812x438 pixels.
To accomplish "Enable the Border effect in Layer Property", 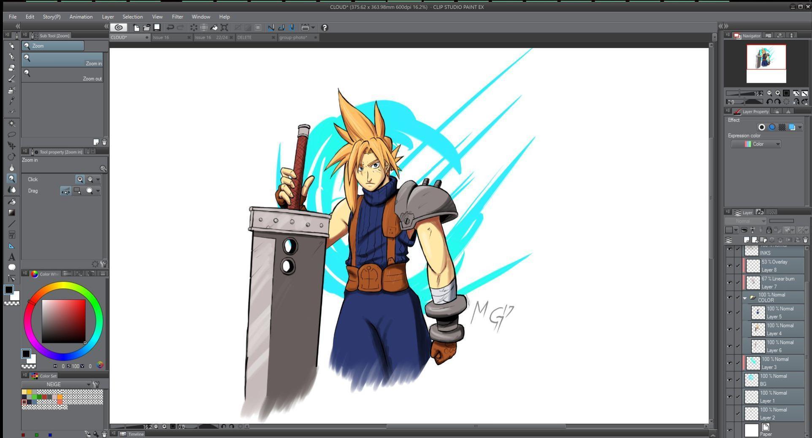I will tap(762, 127).
